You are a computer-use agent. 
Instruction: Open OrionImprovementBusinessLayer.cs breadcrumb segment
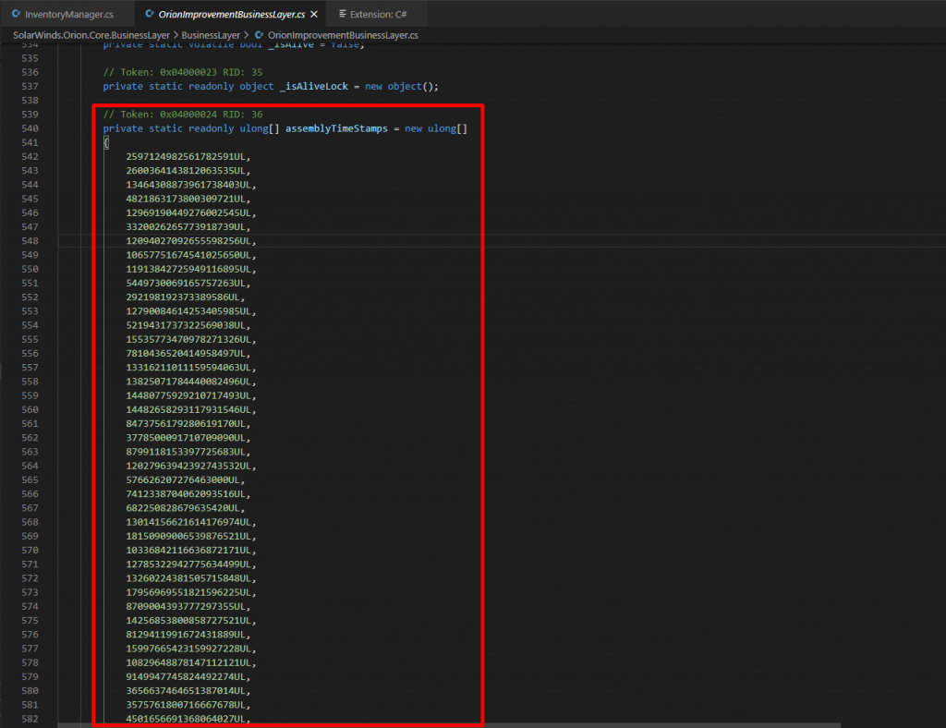coord(343,35)
